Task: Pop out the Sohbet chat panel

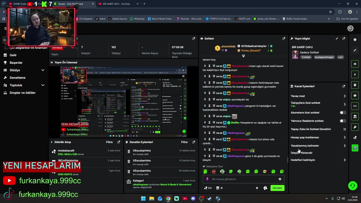Action: pyautogui.click(x=283, y=39)
